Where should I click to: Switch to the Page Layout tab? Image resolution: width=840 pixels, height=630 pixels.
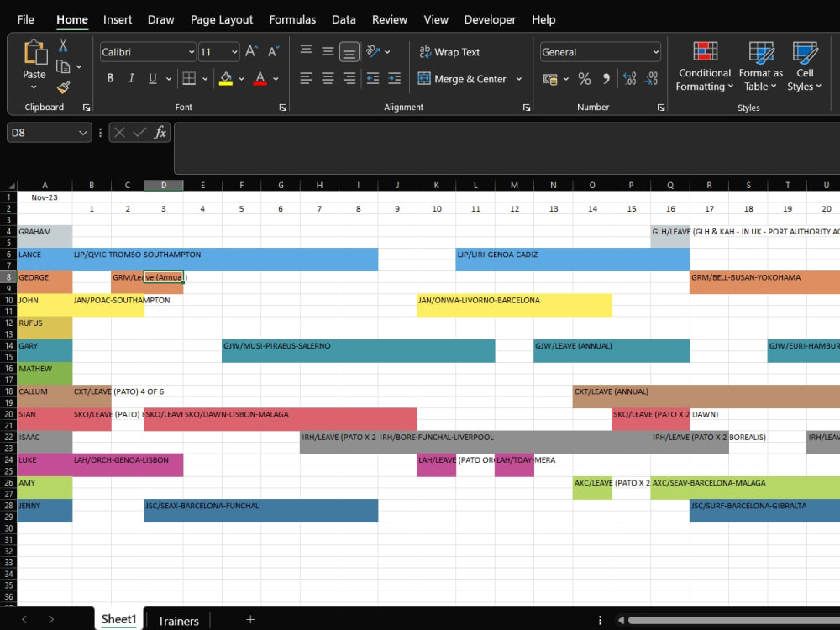(222, 19)
